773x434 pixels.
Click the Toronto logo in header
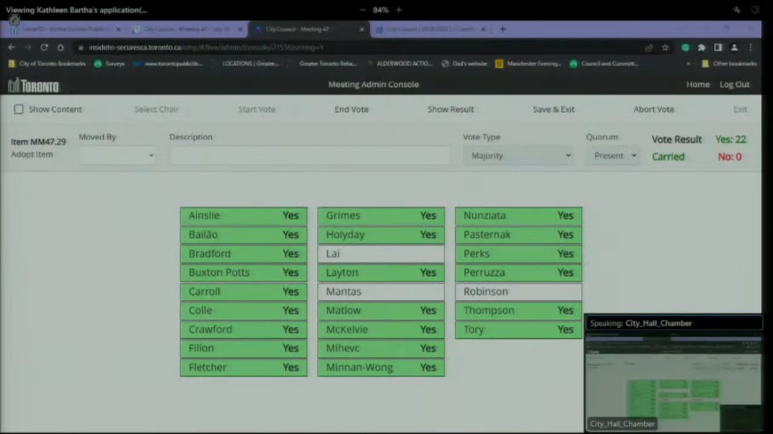(33, 86)
